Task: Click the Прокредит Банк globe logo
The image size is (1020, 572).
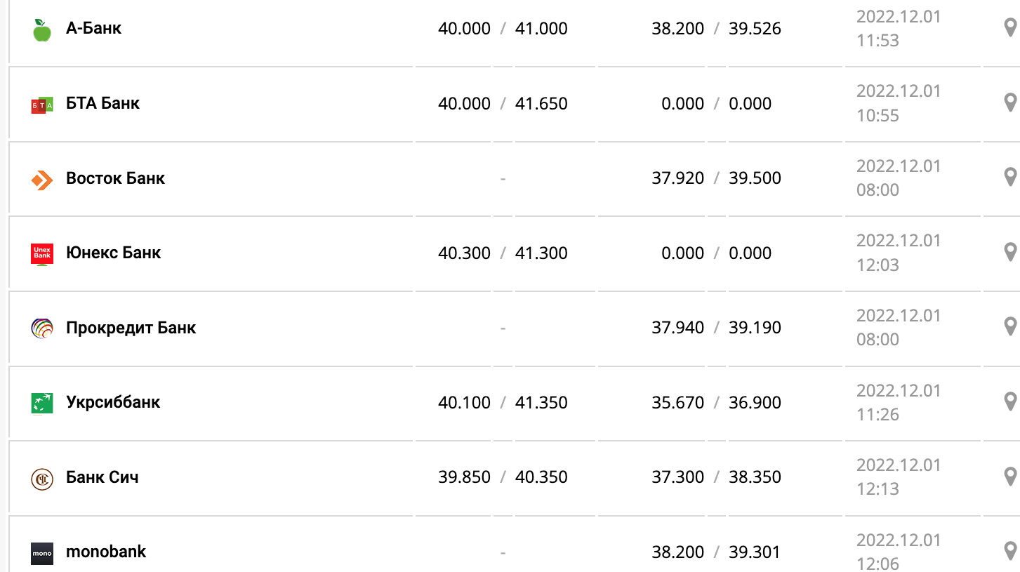Action: [42, 328]
